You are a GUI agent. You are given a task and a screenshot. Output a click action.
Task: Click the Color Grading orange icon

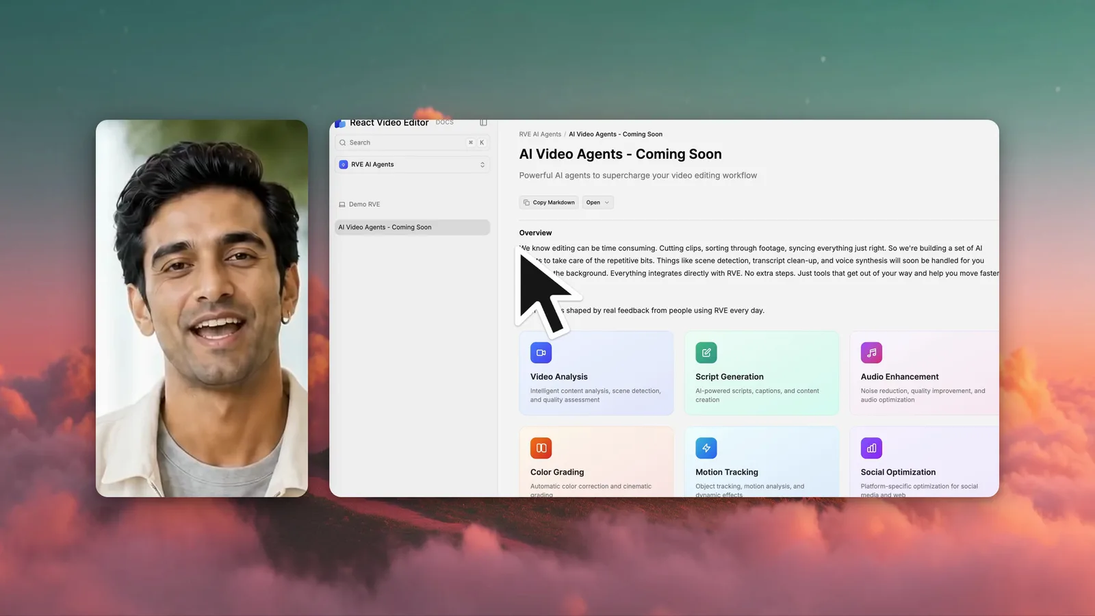pos(541,448)
